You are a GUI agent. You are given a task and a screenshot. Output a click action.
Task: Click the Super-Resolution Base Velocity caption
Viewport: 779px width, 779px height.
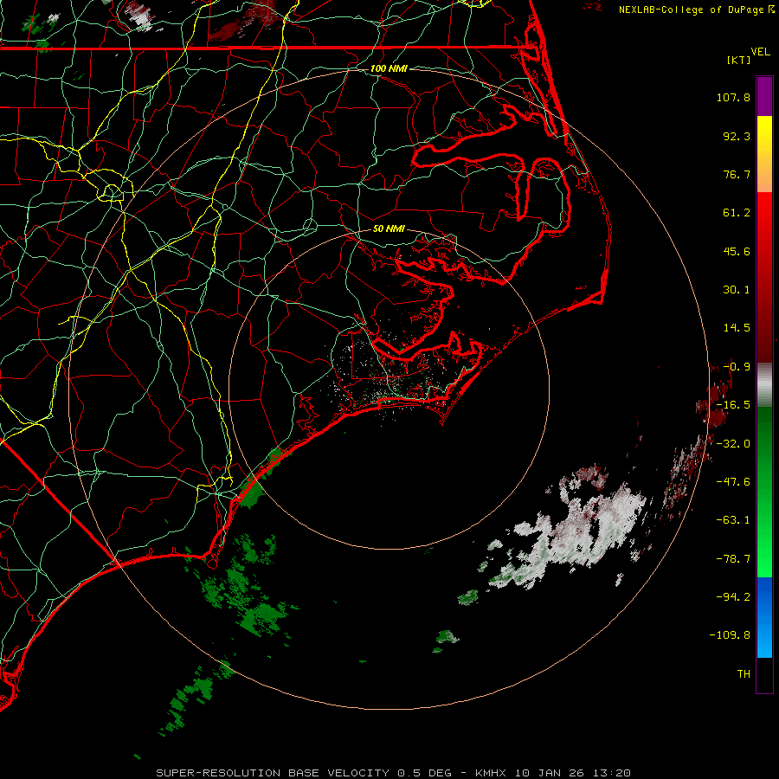(394, 773)
